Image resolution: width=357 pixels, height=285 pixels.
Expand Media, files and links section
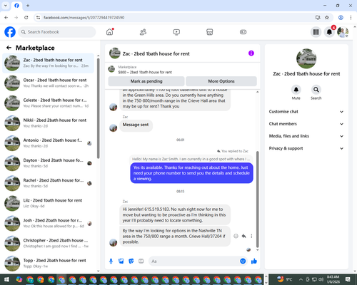[306, 136]
